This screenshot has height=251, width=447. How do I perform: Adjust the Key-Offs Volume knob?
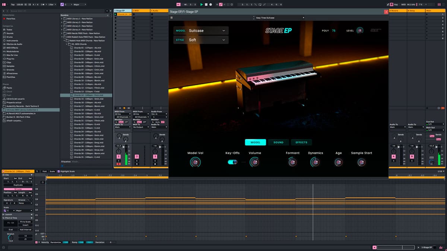pyautogui.click(x=255, y=162)
